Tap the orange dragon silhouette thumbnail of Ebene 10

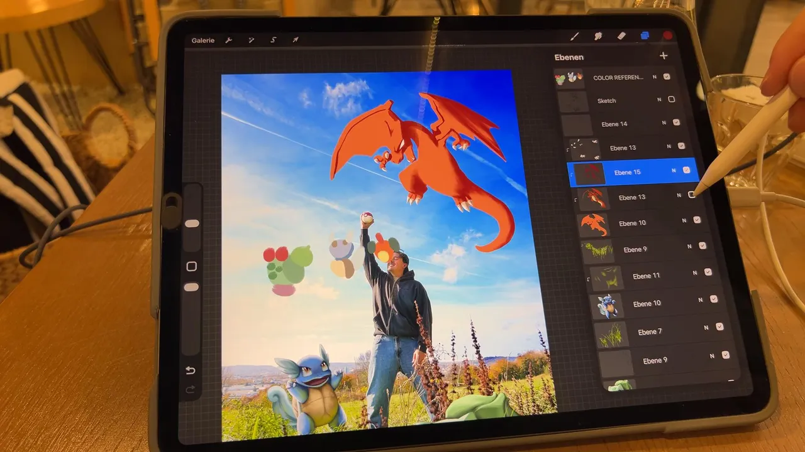click(594, 224)
